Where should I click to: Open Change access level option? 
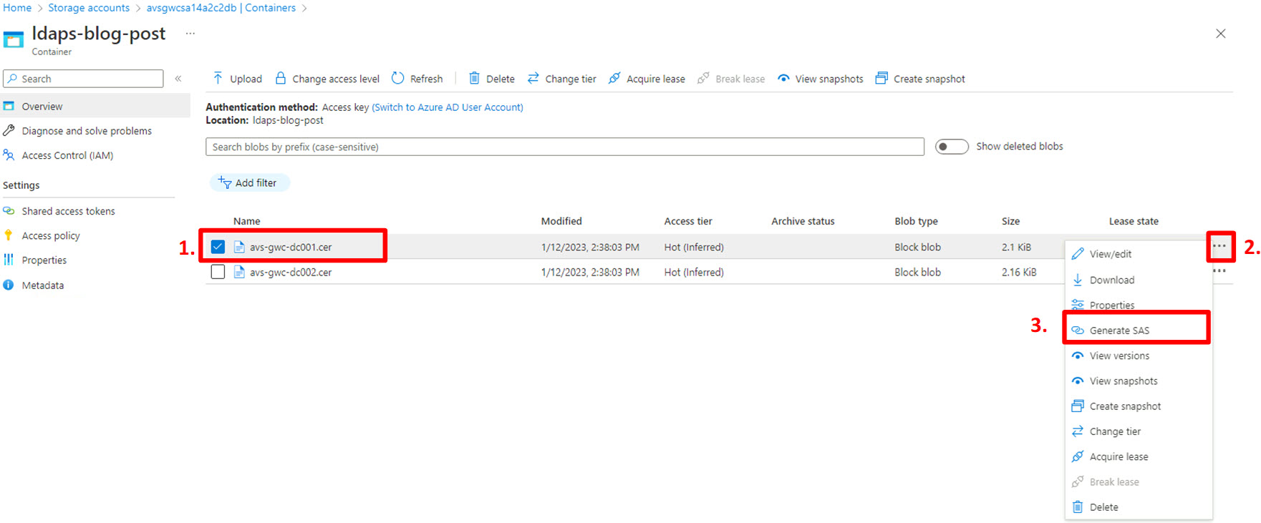(x=327, y=79)
